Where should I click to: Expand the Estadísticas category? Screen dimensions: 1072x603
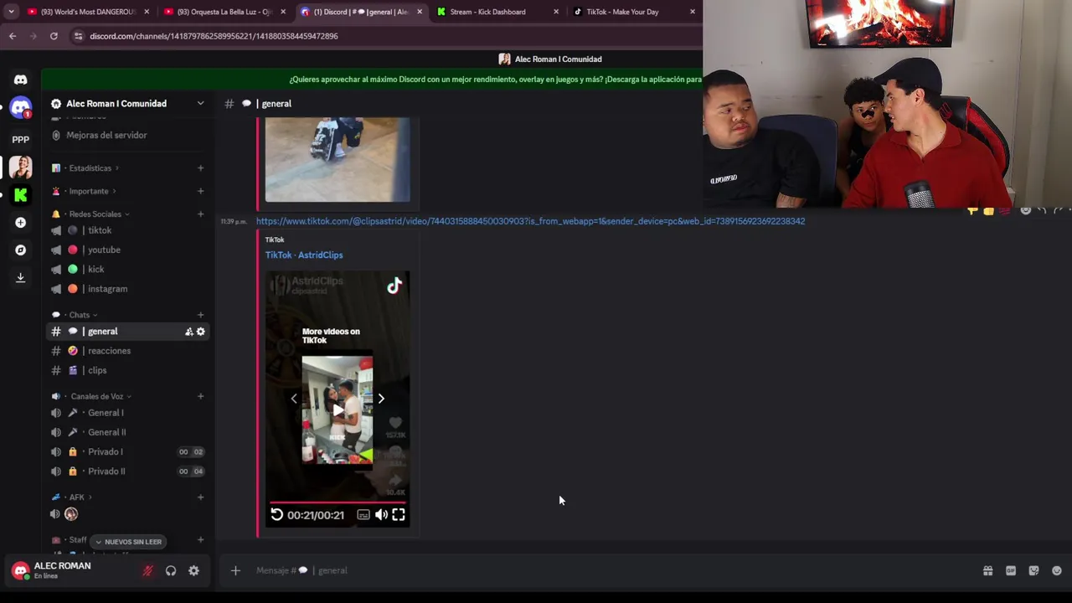90,168
